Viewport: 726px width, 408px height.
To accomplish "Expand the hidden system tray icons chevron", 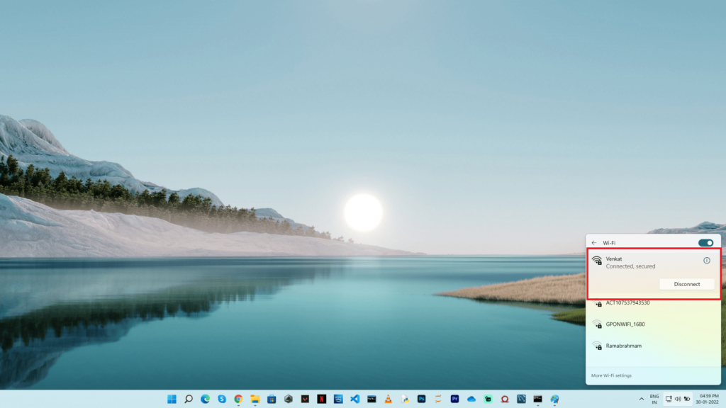I will (x=642, y=399).
